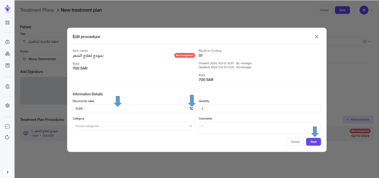The height and width of the screenshot is (178, 379).
Task: Open settings gear in sidebar
Action: [x=7, y=106]
